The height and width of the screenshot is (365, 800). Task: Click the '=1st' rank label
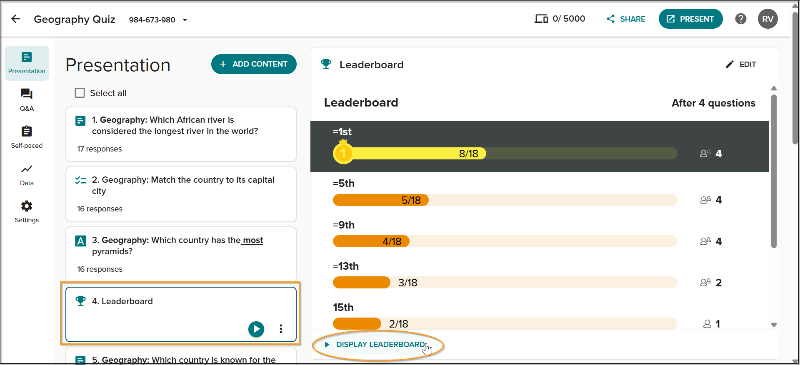342,132
